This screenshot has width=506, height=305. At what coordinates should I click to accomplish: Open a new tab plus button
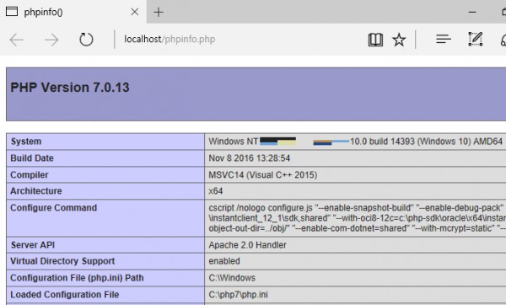159,13
